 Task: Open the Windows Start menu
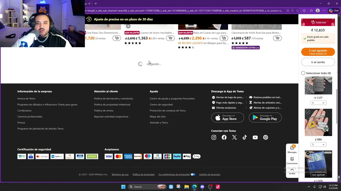pos(123,187)
